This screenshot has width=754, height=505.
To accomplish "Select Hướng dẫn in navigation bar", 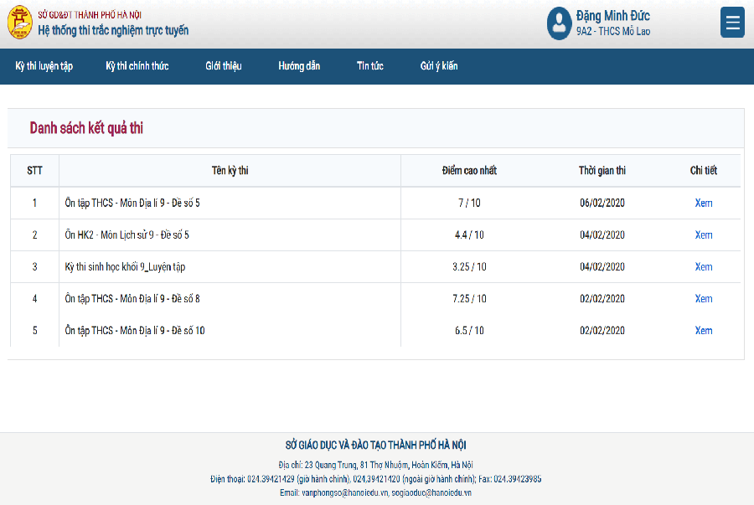I will pyautogui.click(x=299, y=66).
